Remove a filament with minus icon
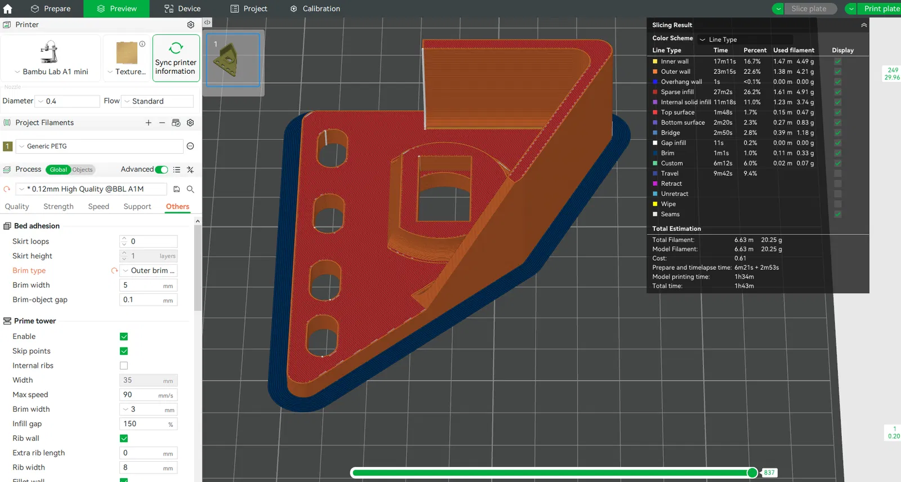 (162, 123)
